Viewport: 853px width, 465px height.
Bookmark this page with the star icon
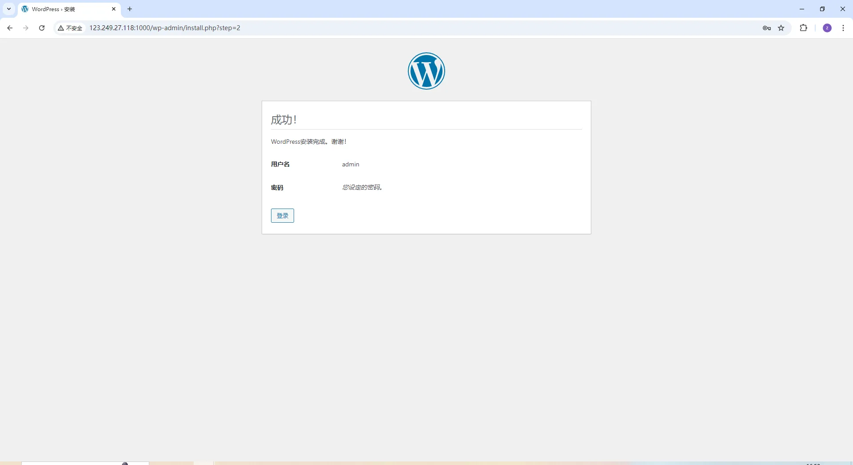point(781,28)
